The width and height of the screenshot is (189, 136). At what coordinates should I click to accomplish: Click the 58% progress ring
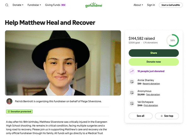point(173,40)
